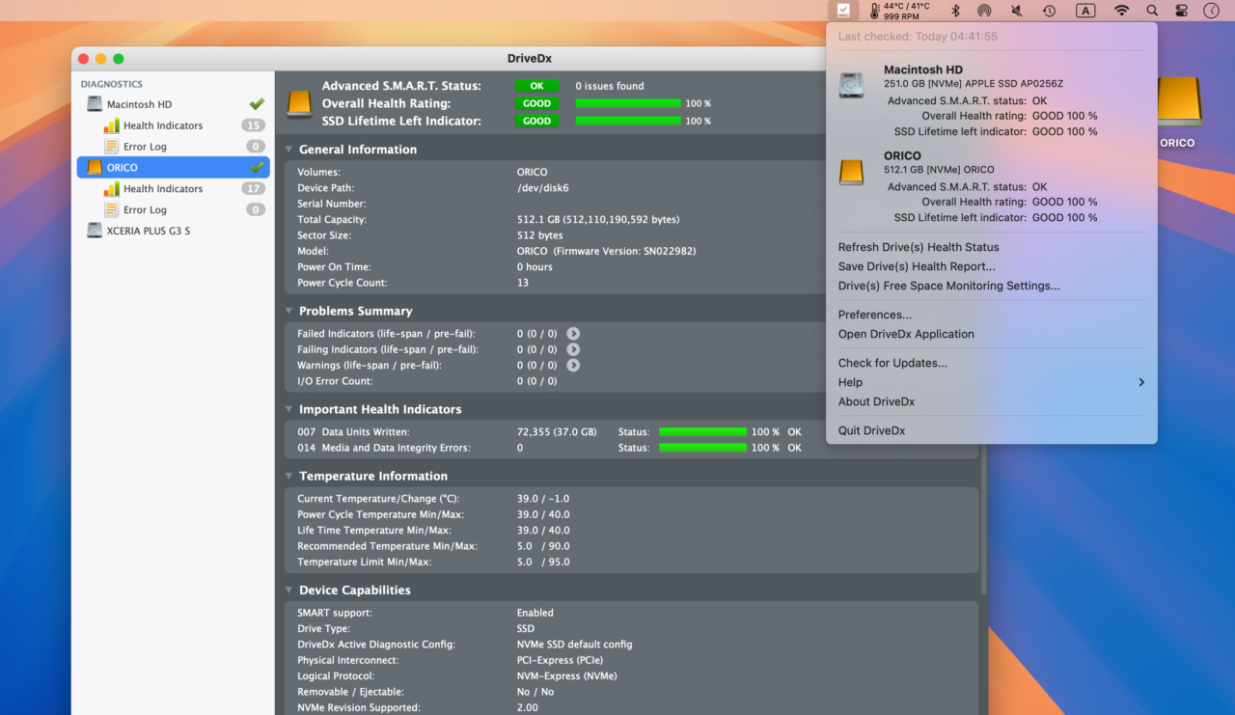
Task: Click the arrow button next to Failed Indicators
Action: pyautogui.click(x=573, y=334)
